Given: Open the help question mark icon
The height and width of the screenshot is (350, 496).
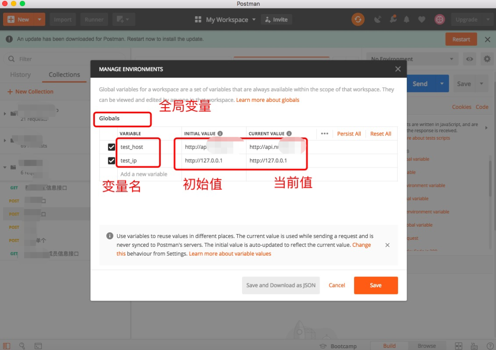Looking at the screenshot, I should (490, 346).
